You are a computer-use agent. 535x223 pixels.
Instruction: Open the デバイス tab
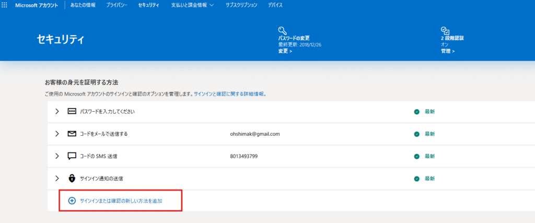coord(275,5)
